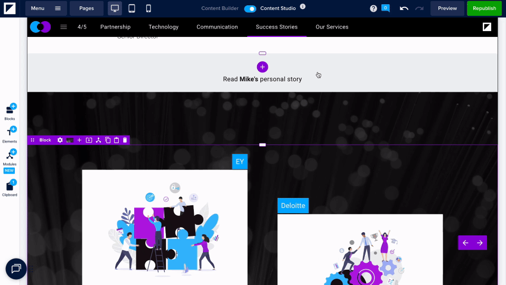The width and height of the screenshot is (506, 285).
Task: Click the paste icon in block toolbar
Action: pos(116,140)
